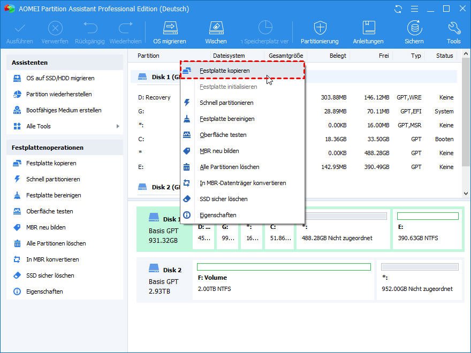Click the Gesamtgröße column header
The image size is (471, 353).
(x=286, y=56)
